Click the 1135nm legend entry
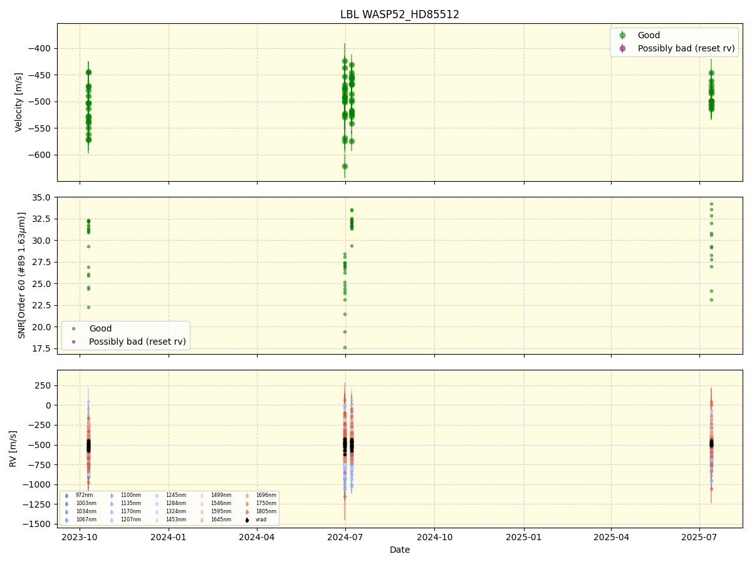The width and height of the screenshot is (752, 564). pyautogui.click(x=125, y=503)
